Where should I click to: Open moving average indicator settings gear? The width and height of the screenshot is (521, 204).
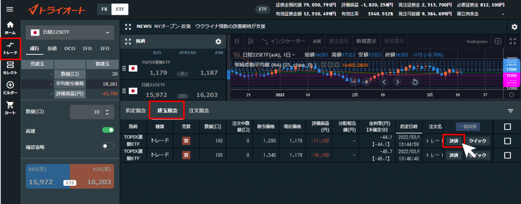click(x=330, y=65)
